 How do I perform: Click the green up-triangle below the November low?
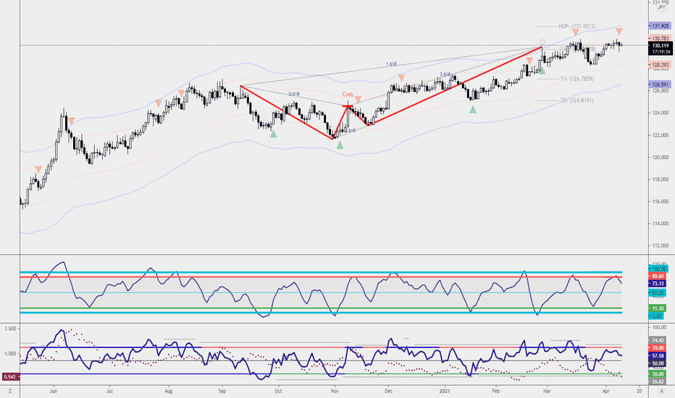click(340, 145)
